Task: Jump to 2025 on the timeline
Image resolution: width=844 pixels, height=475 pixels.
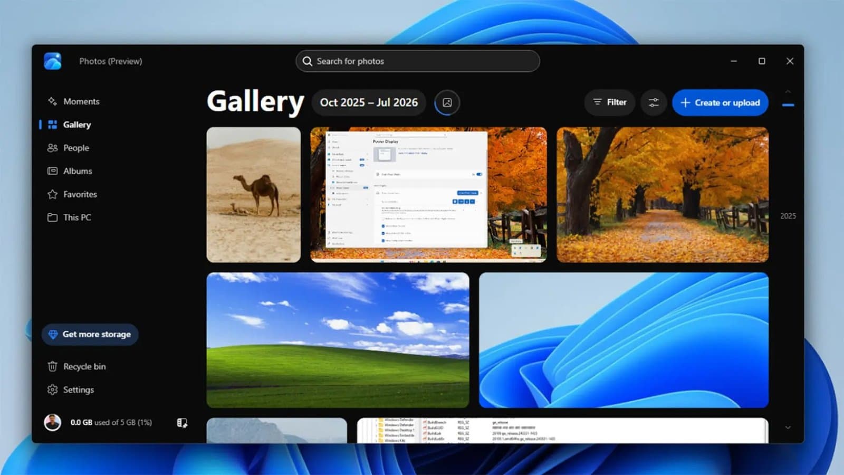Action: [x=788, y=216]
